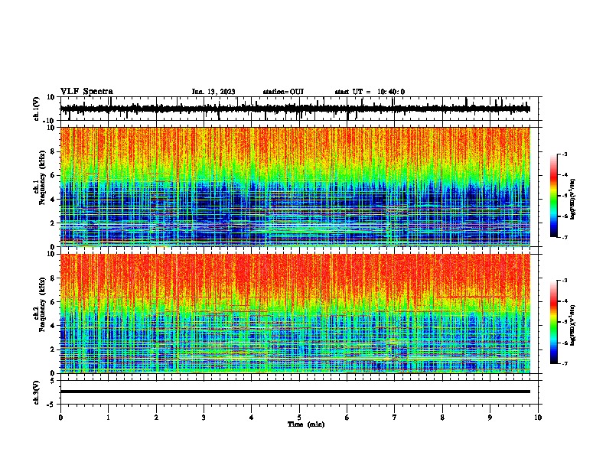This screenshot has width=606, height=468.
Task: Click the flat black ch.3 trace line
Action: coord(295,392)
